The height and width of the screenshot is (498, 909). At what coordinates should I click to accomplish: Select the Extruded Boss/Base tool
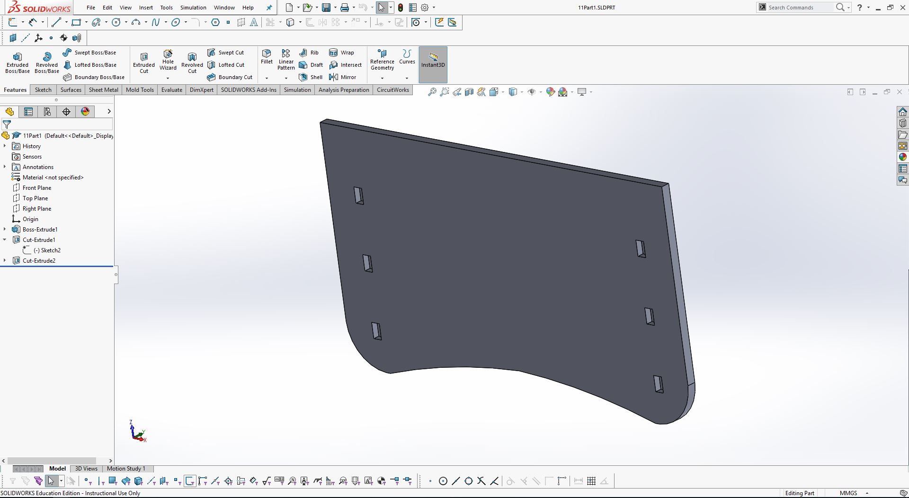pos(18,62)
